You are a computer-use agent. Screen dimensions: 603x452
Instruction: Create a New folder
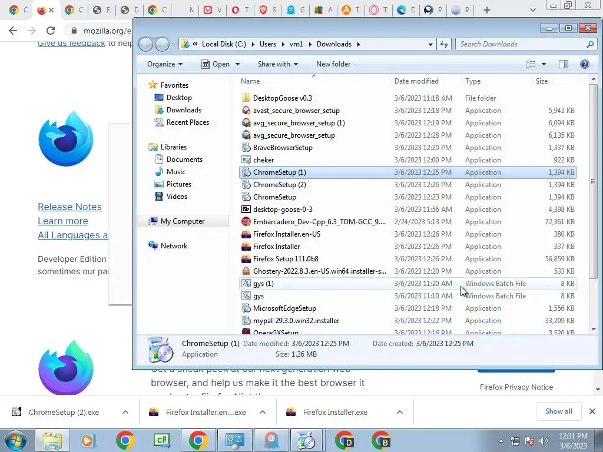pyautogui.click(x=333, y=64)
